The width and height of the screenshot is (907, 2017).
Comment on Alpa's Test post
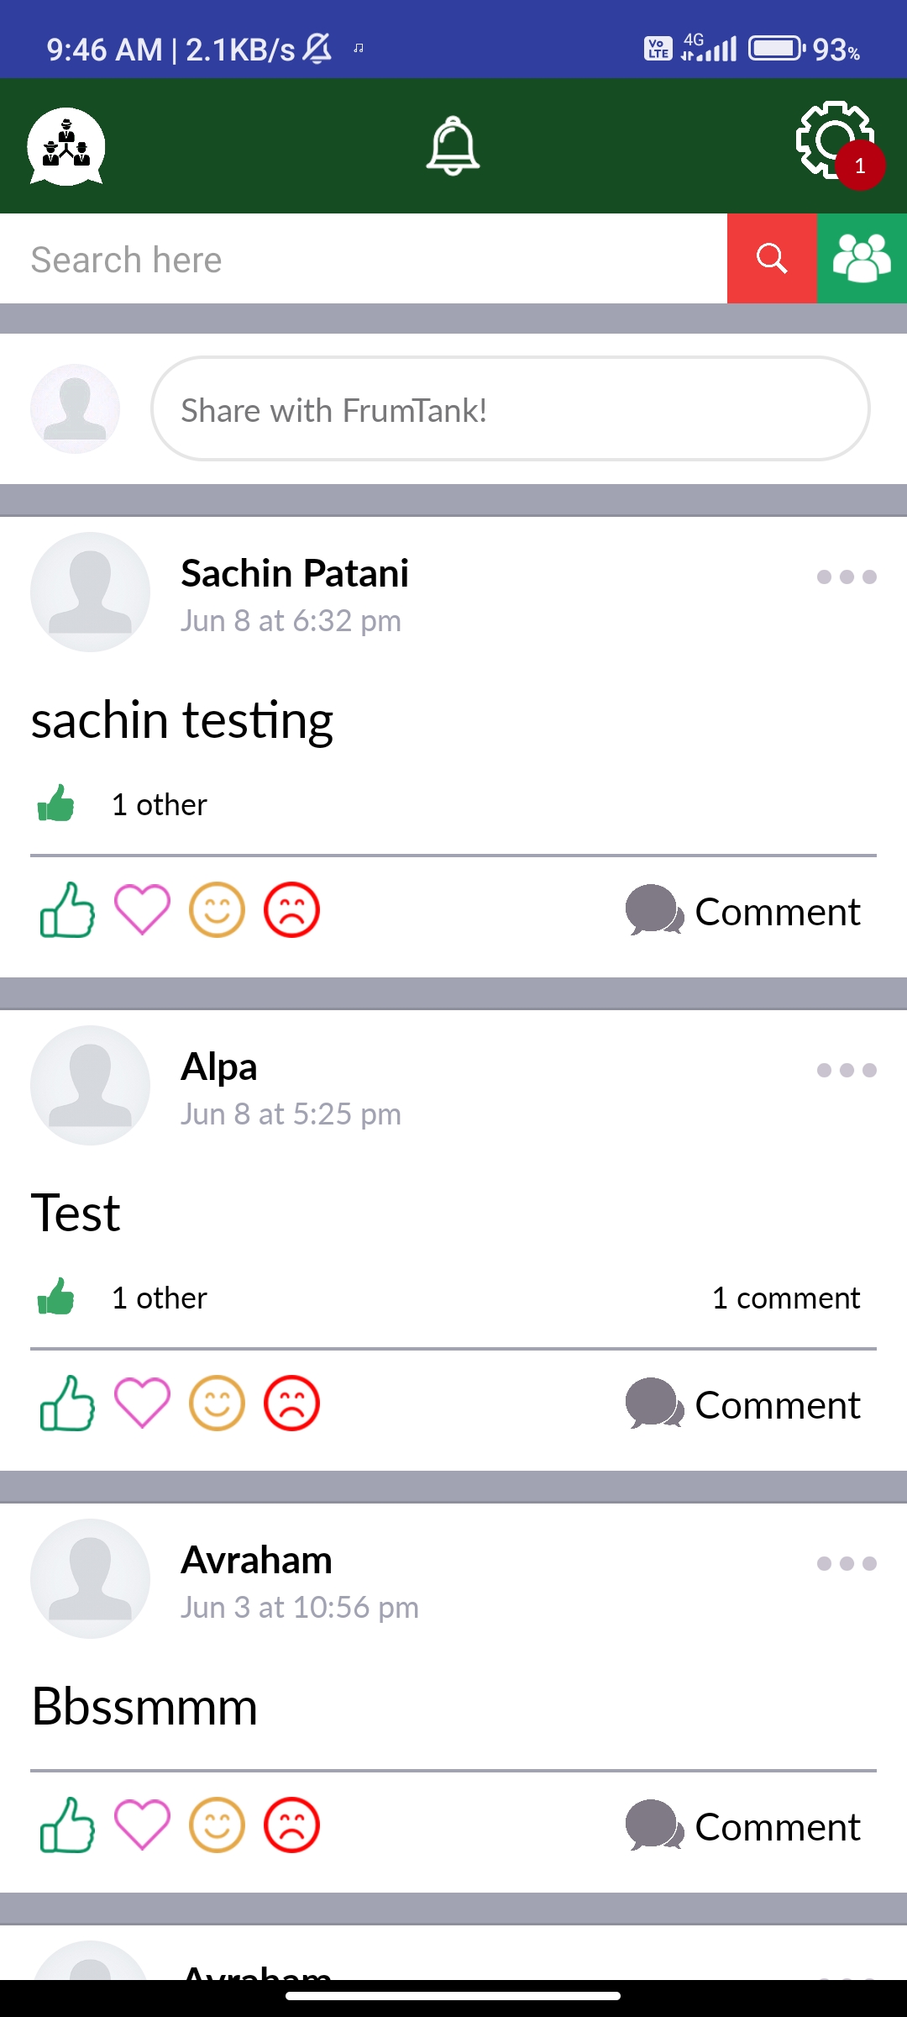pyautogui.click(x=743, y=1404)
